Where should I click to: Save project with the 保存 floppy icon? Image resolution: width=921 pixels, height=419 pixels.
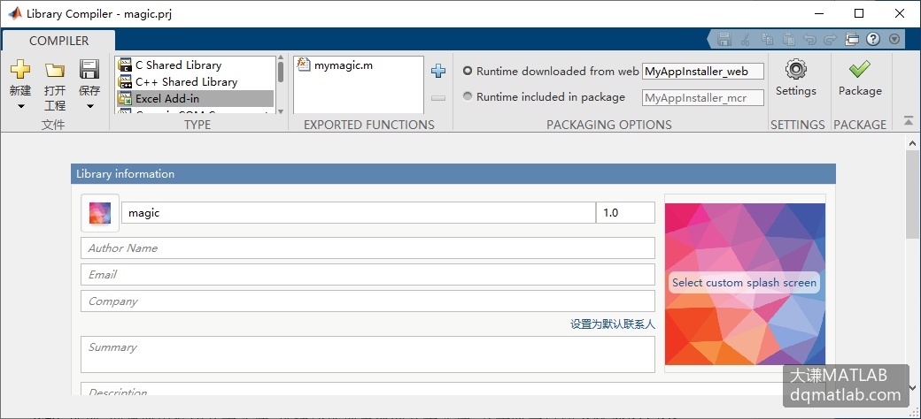tap(89, 69)
